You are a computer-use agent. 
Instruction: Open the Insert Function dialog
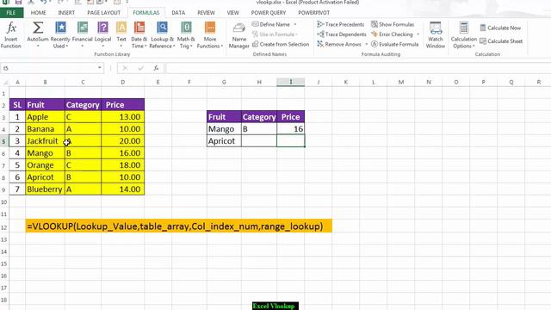[x=11, y=34]
